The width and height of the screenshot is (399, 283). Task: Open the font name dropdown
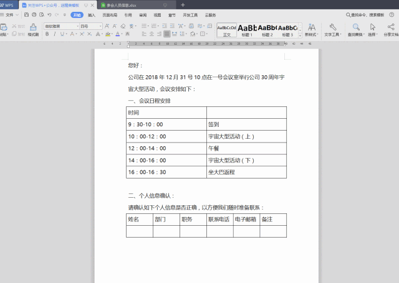point(77,26)
